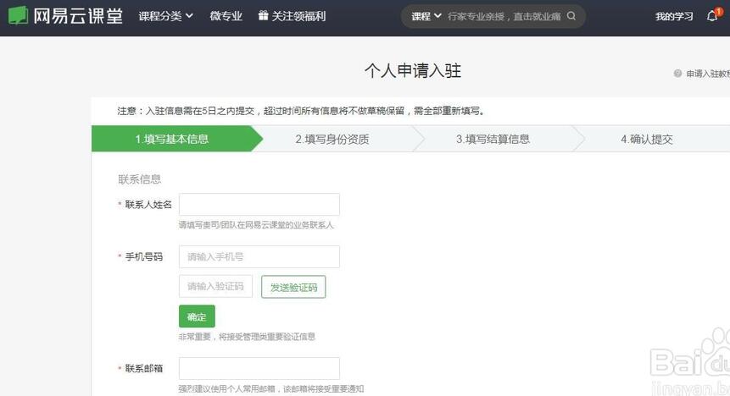Expand the 课程 search type dropdown

click(426, 16)
